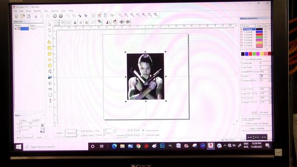
Task: Click the magnifier zoom icon with plus
Action: pos(132,15)
